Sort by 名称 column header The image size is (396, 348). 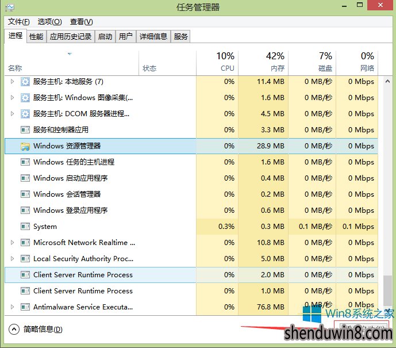point(71,63)
